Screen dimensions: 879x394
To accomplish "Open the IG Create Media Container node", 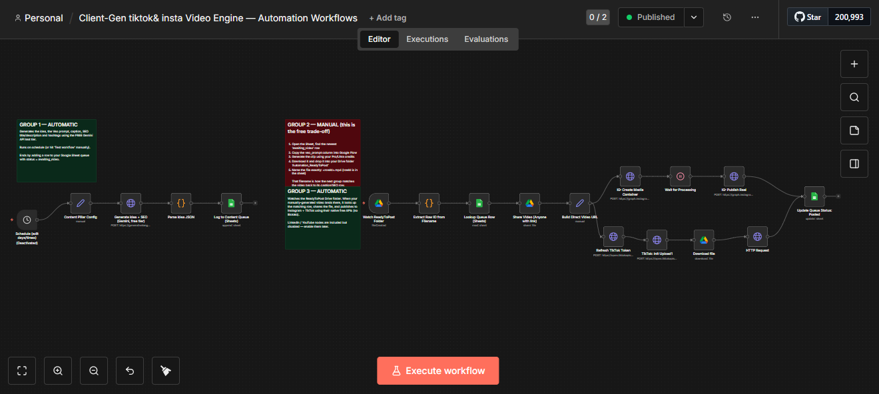I will pos(630,176).
